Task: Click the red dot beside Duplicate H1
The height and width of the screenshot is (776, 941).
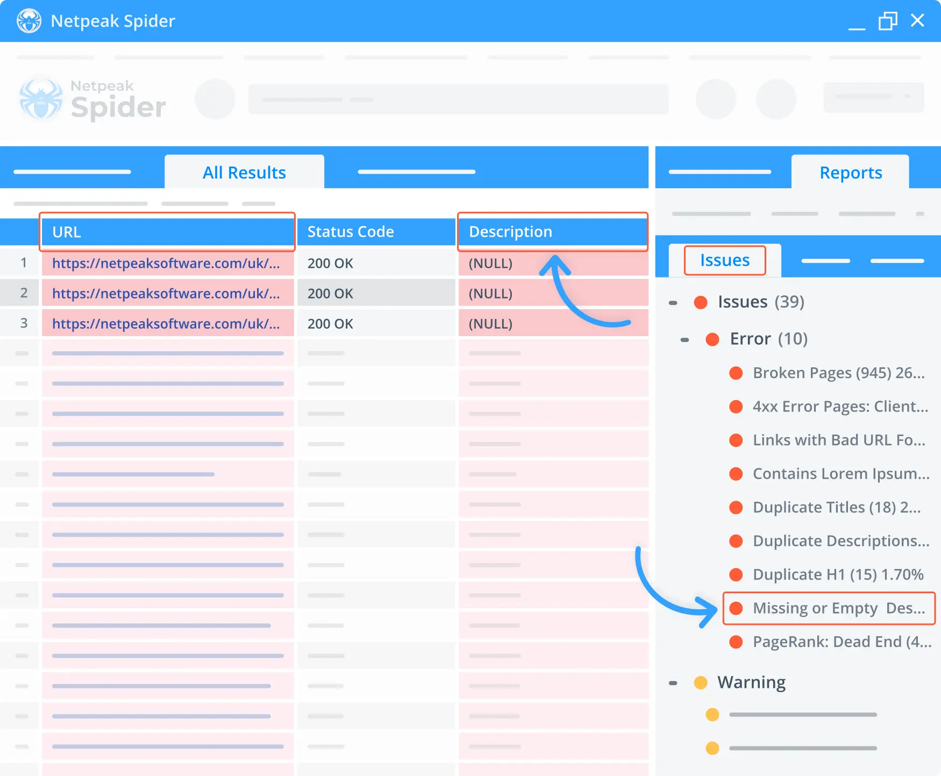Action: 736,574
